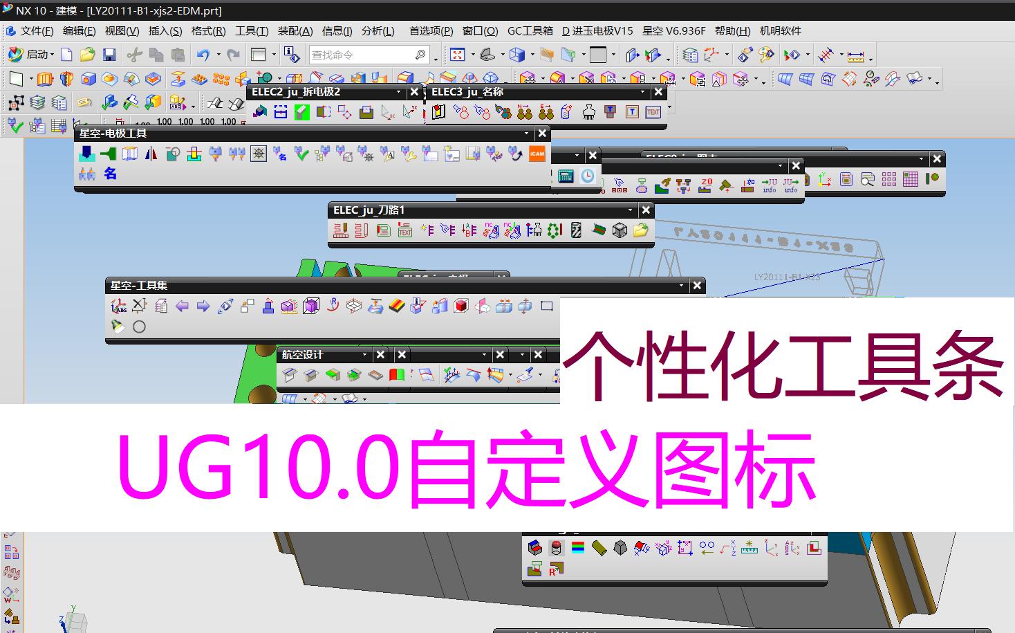Open options arrow of 星空-电极工具 toolbar

point(526,134)
